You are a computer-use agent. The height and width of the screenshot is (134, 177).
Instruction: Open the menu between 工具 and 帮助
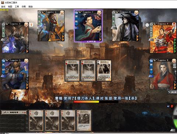(24, 7)
